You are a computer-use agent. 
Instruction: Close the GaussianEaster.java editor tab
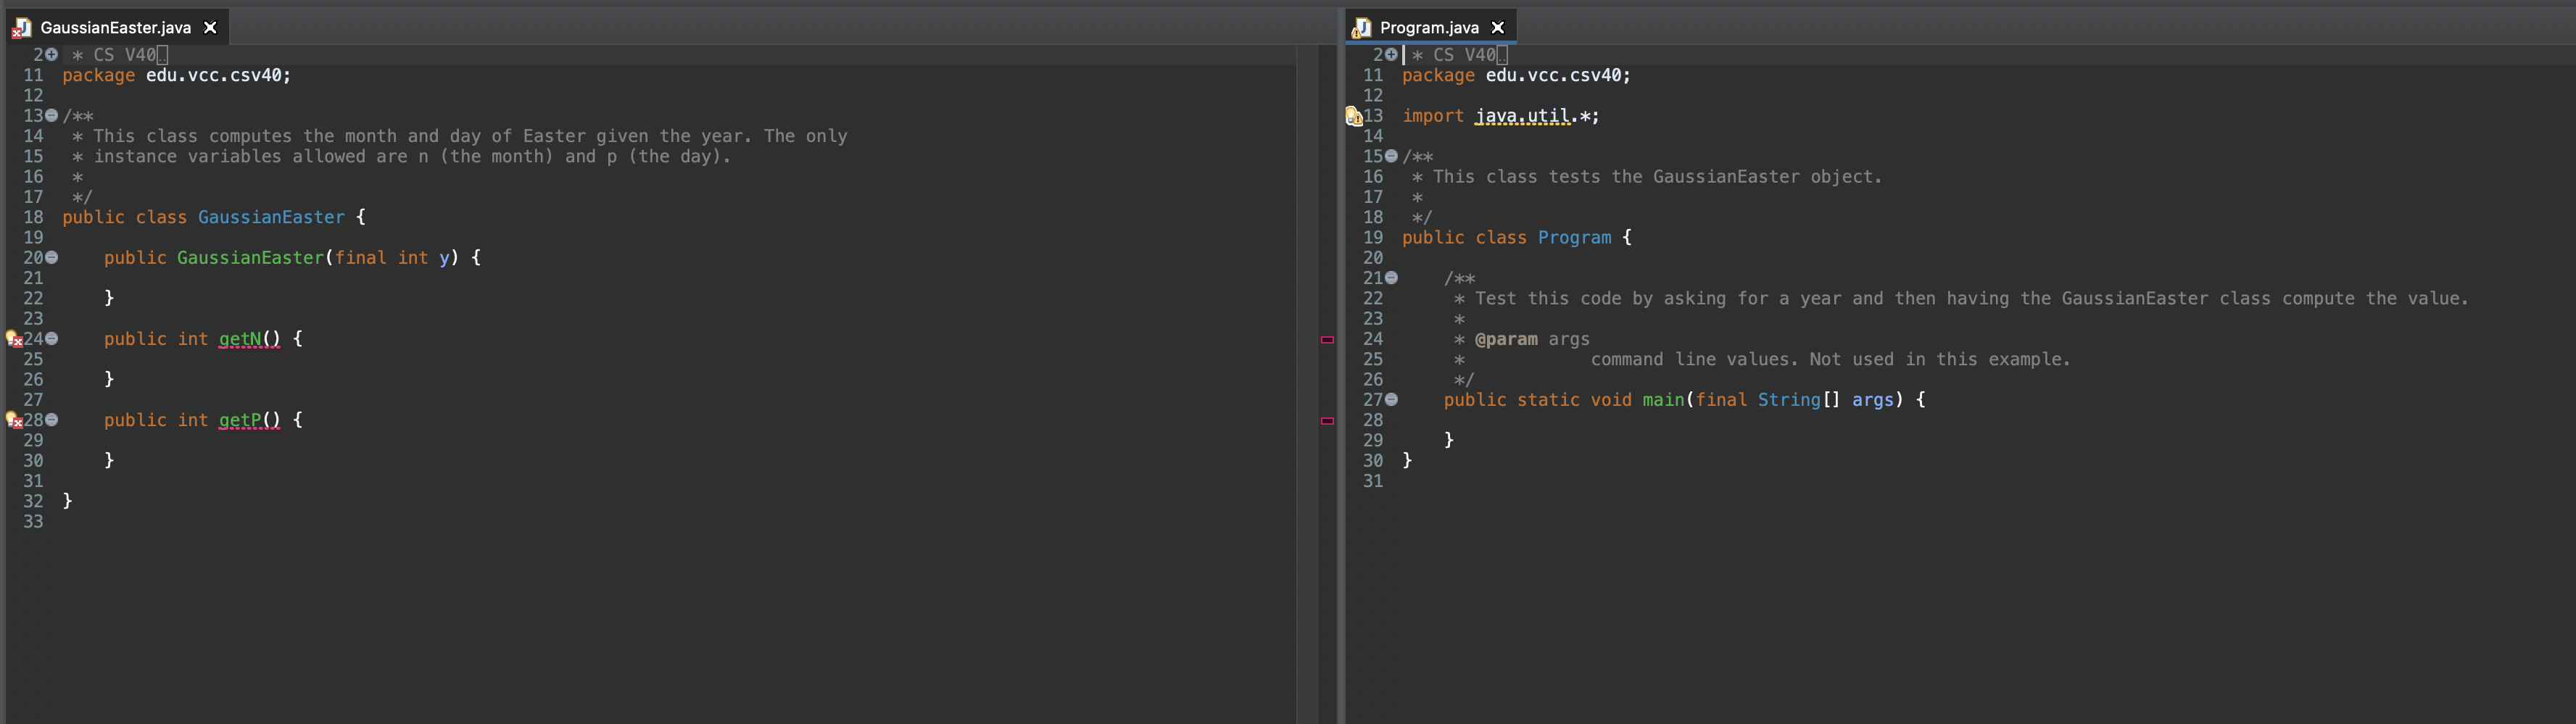pyautogui.click(x=210, y=28)
